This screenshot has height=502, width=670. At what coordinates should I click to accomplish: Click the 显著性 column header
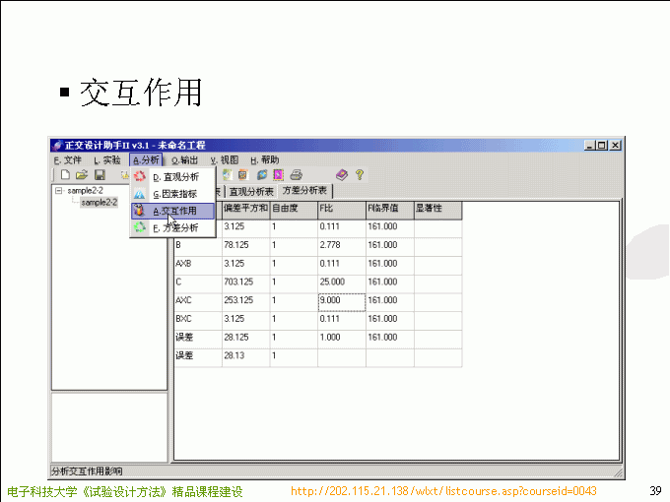coord(437,209)
